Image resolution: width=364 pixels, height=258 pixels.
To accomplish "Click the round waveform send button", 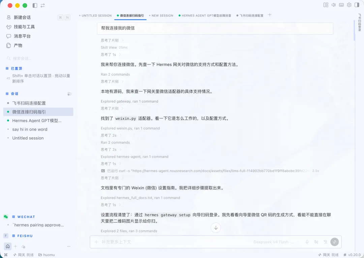I will click(335, 242).
